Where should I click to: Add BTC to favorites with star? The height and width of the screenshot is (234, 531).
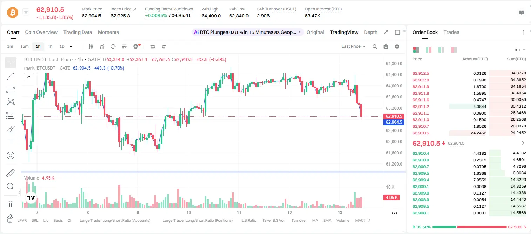coord(26,12)
